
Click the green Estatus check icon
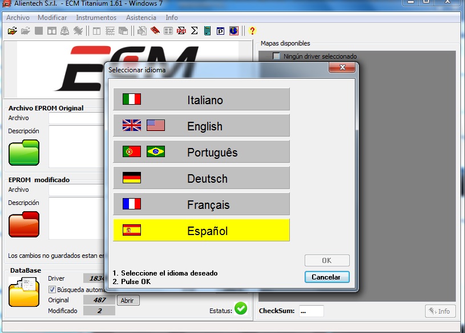[240, 308]
